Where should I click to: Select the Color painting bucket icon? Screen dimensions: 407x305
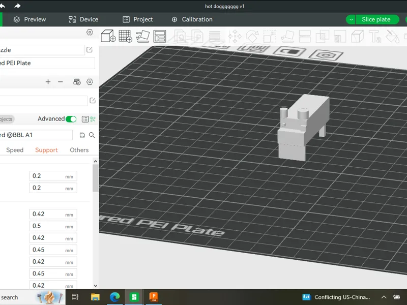(392, 36)
